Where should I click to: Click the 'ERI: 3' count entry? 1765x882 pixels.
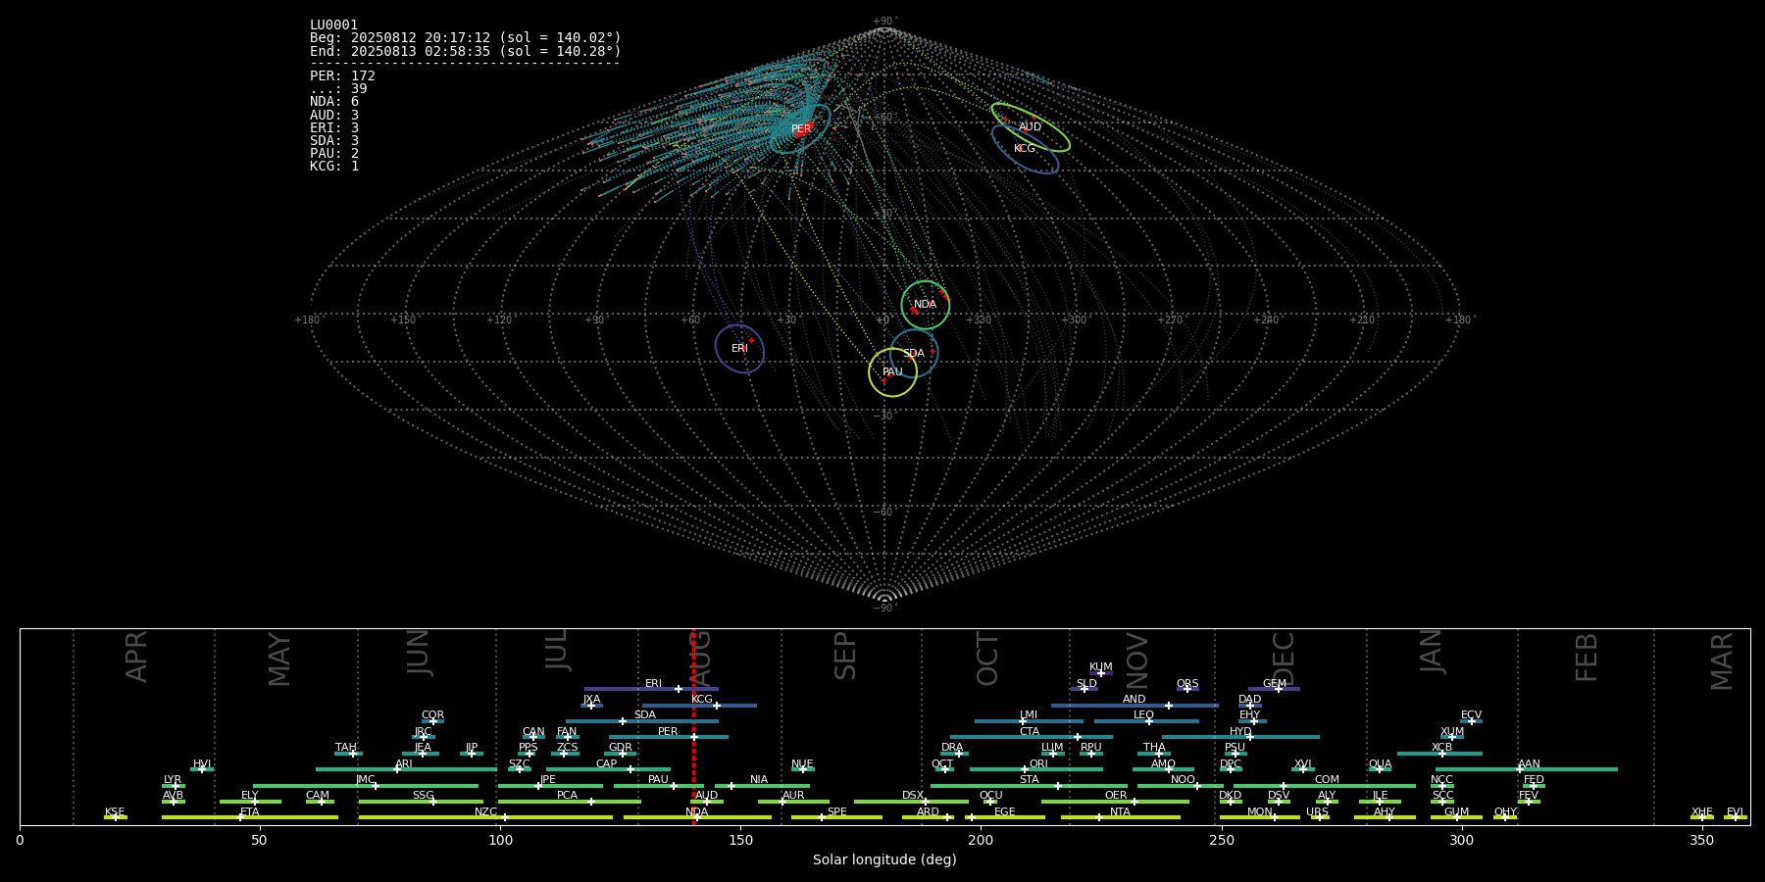click(x=334, y=127)
